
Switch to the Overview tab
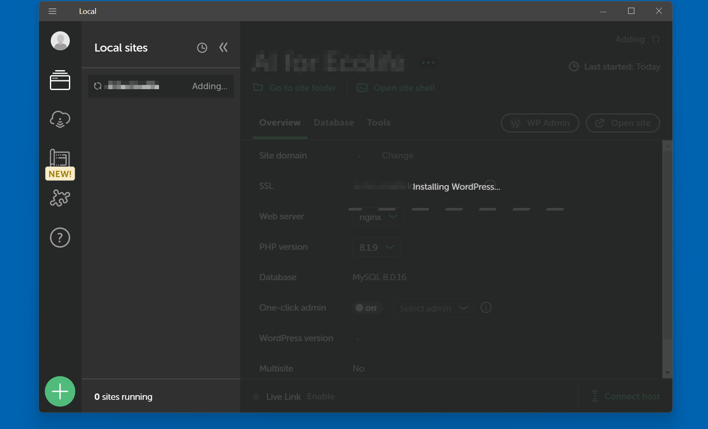click(x=280, y=123)
